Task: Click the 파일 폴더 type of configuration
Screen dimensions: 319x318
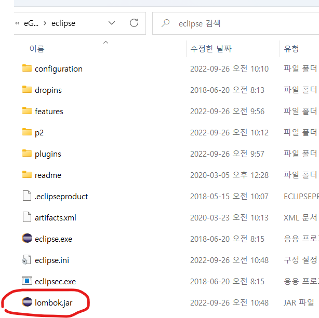Action: 300,68
